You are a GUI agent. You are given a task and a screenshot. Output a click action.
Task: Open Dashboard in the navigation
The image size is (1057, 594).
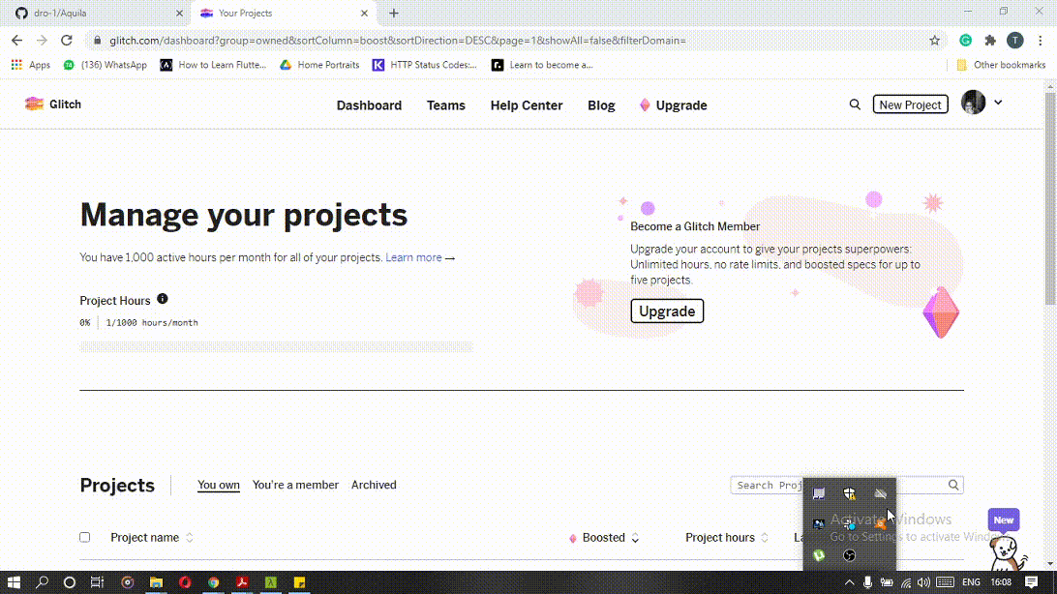369,105
